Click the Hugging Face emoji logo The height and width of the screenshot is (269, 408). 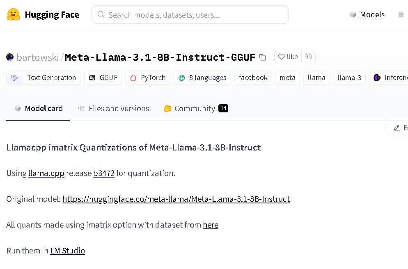tap(14, 15)
